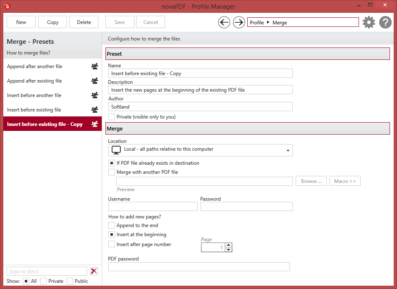Select the Insert before another file preset
Viewport: 397px width, 289px height.
coord(53,95)
